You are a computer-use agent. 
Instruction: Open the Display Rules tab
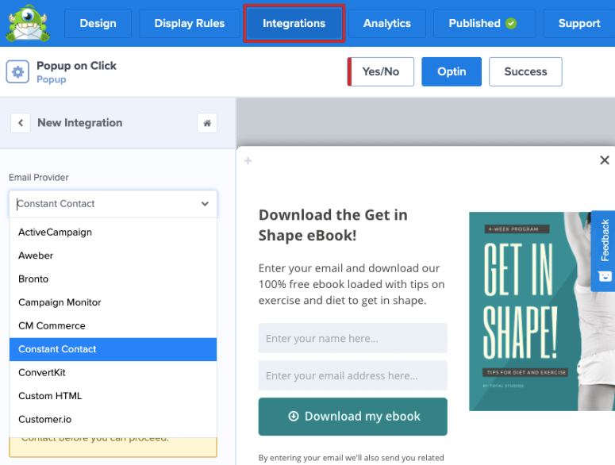point(190,24)
